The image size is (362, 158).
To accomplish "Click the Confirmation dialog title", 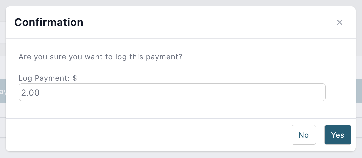I will tap(49, 22).
